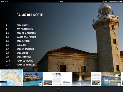Open the Cala Morell text page 5 thumbnail
The height and width of the screenshot is (92, 123).
pos(57,79)
